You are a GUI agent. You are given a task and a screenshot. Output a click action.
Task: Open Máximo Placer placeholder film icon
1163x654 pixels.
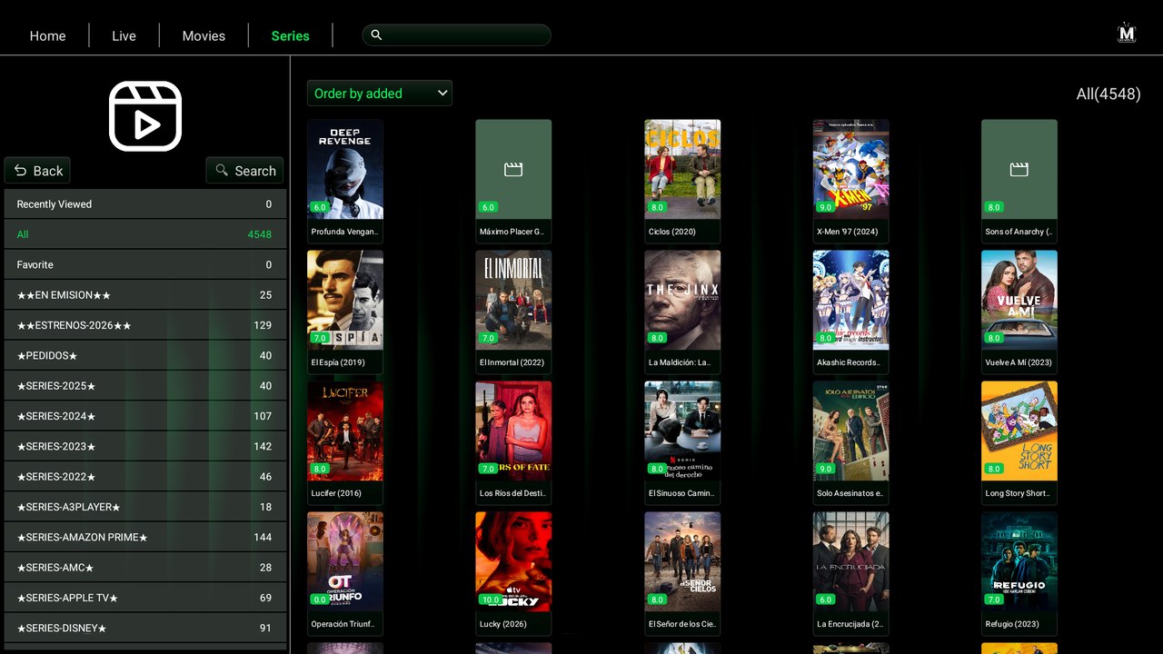[513, 170]
